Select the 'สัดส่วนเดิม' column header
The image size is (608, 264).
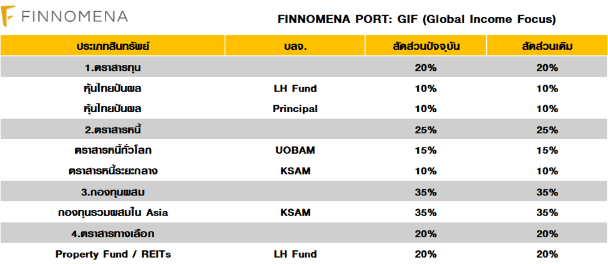click(547, 47)
